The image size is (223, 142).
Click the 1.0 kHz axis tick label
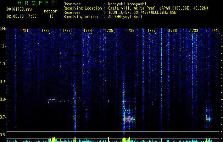click(x=3, y=64)
